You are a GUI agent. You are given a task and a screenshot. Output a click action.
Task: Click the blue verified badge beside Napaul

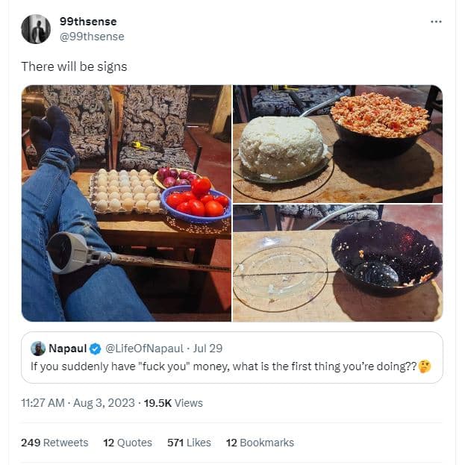(x=96, y=349)
